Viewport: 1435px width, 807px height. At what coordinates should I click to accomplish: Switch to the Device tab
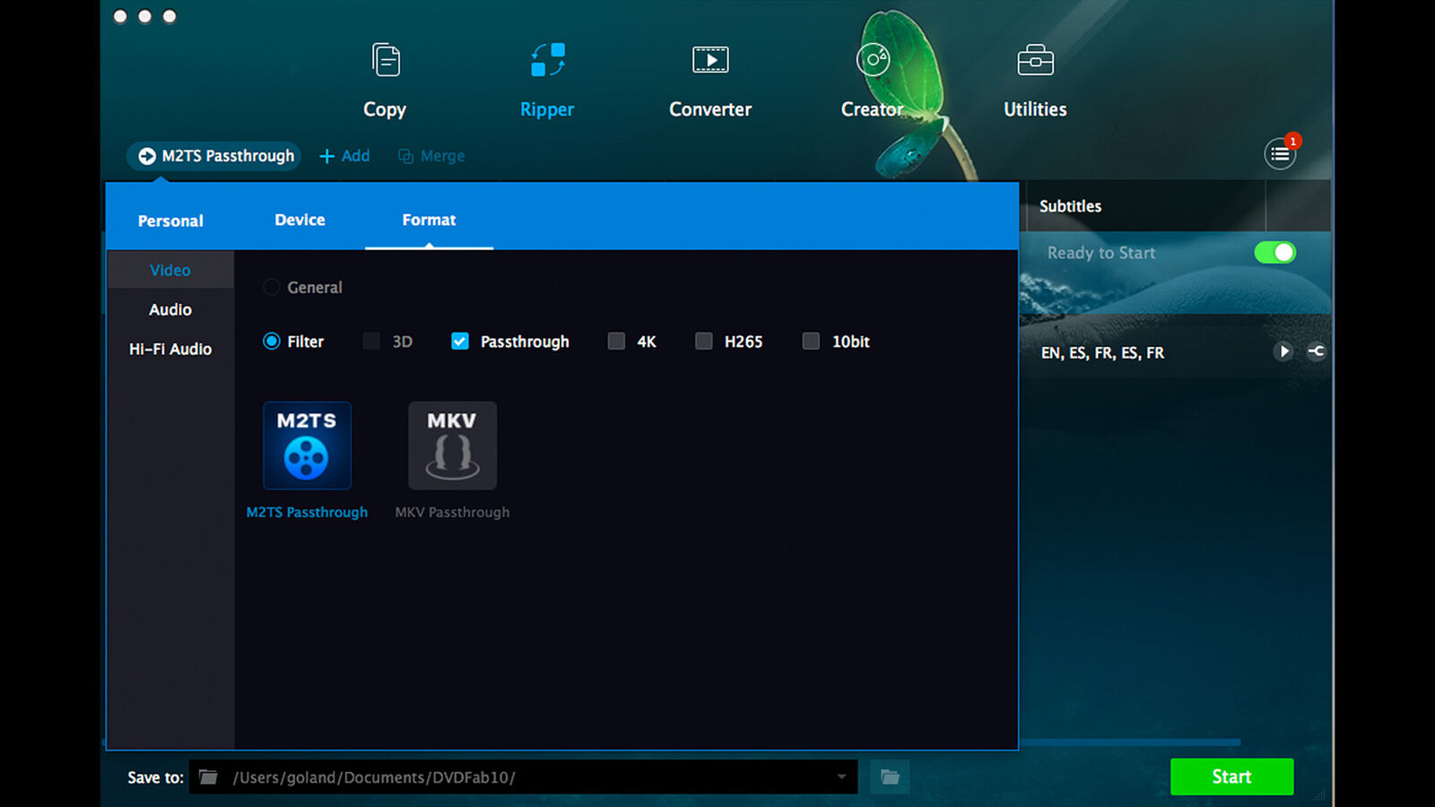(x=299, y=219)
